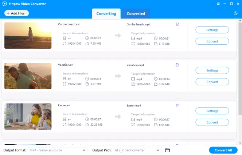
Task: Edit output name for On the beach.mp4
Action: coord(177,24)
